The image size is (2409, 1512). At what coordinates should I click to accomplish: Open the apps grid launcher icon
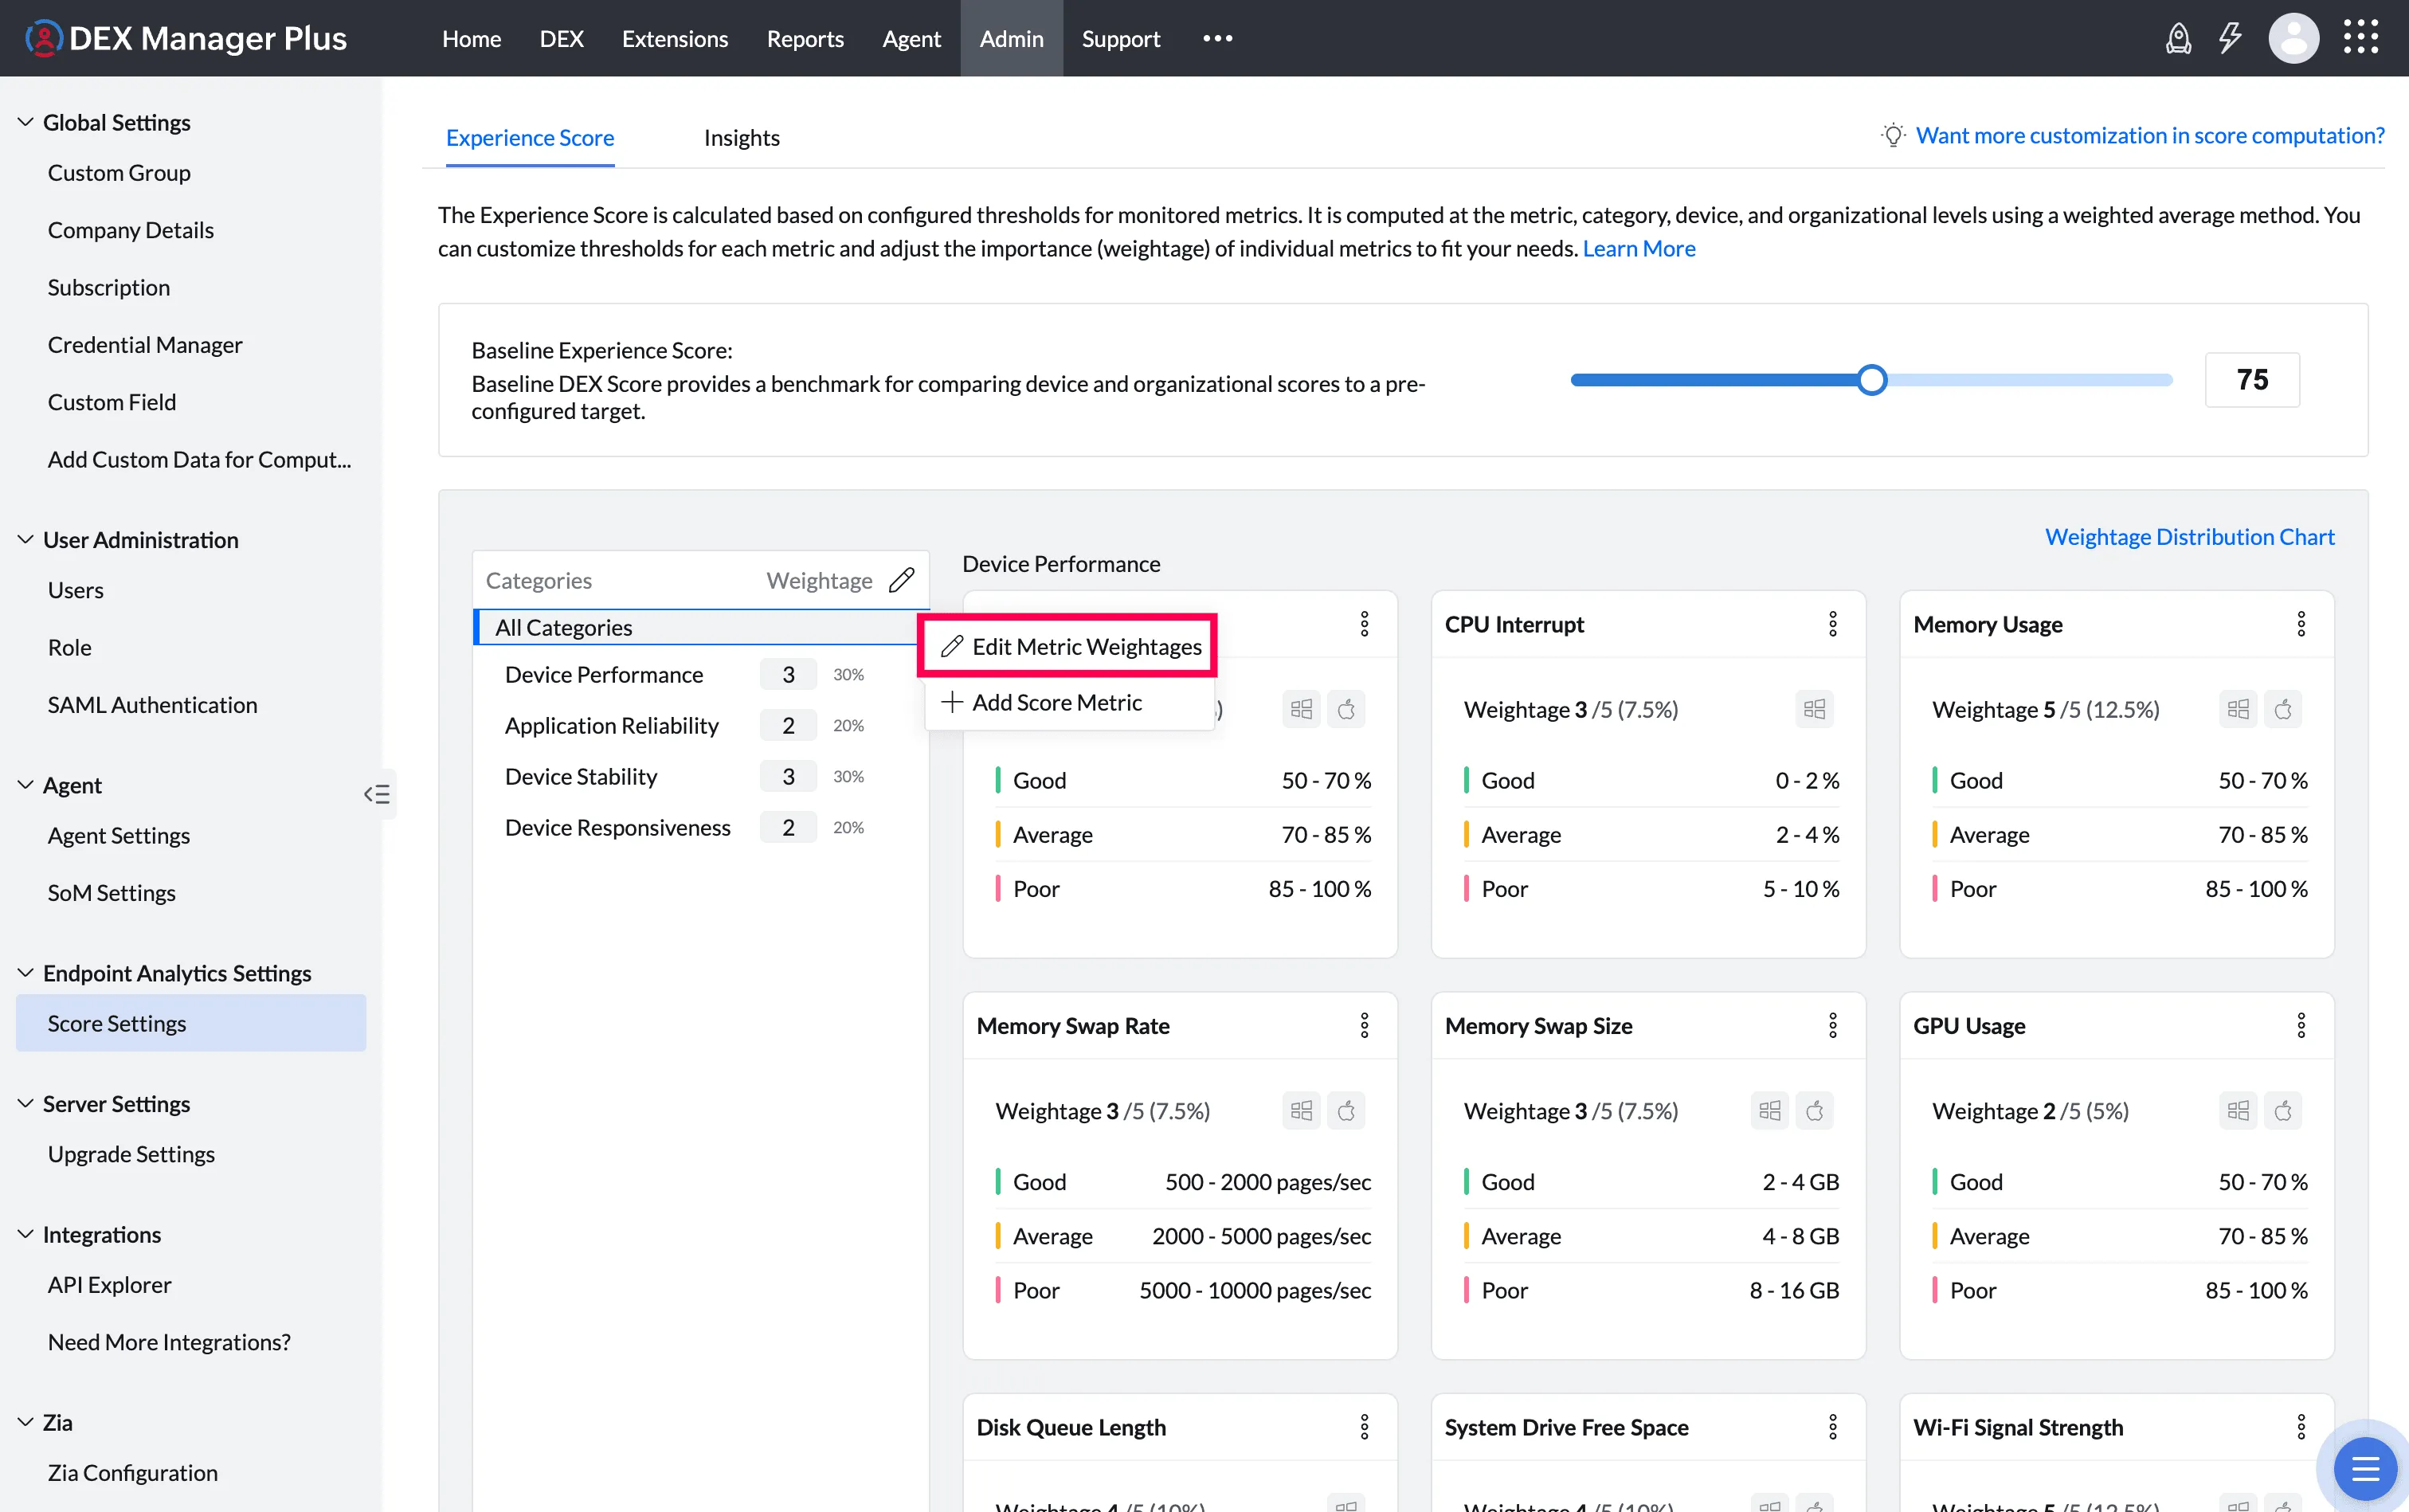[2361, 38]
